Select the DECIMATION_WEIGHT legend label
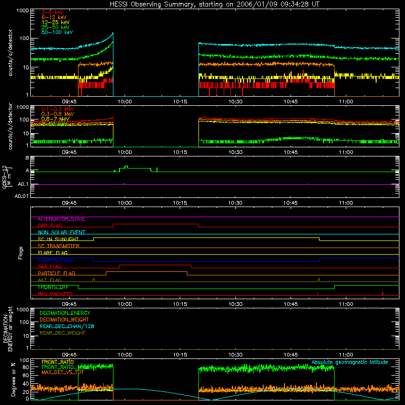 [64, 319]
